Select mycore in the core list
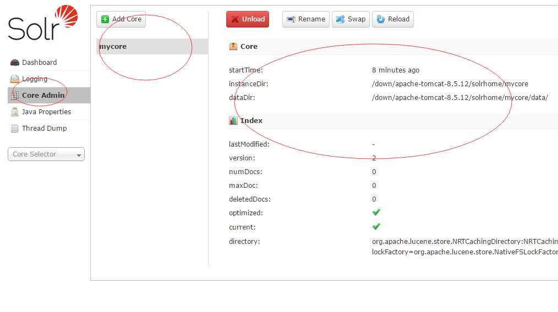The image size is (558, 312). 152,47
